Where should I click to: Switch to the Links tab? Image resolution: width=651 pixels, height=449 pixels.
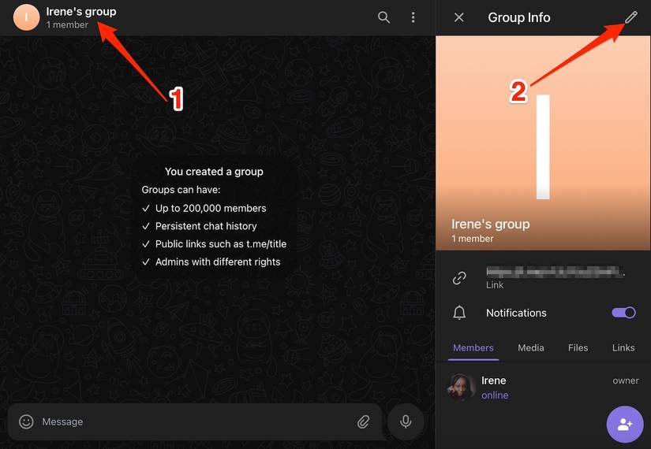(623, 347)
